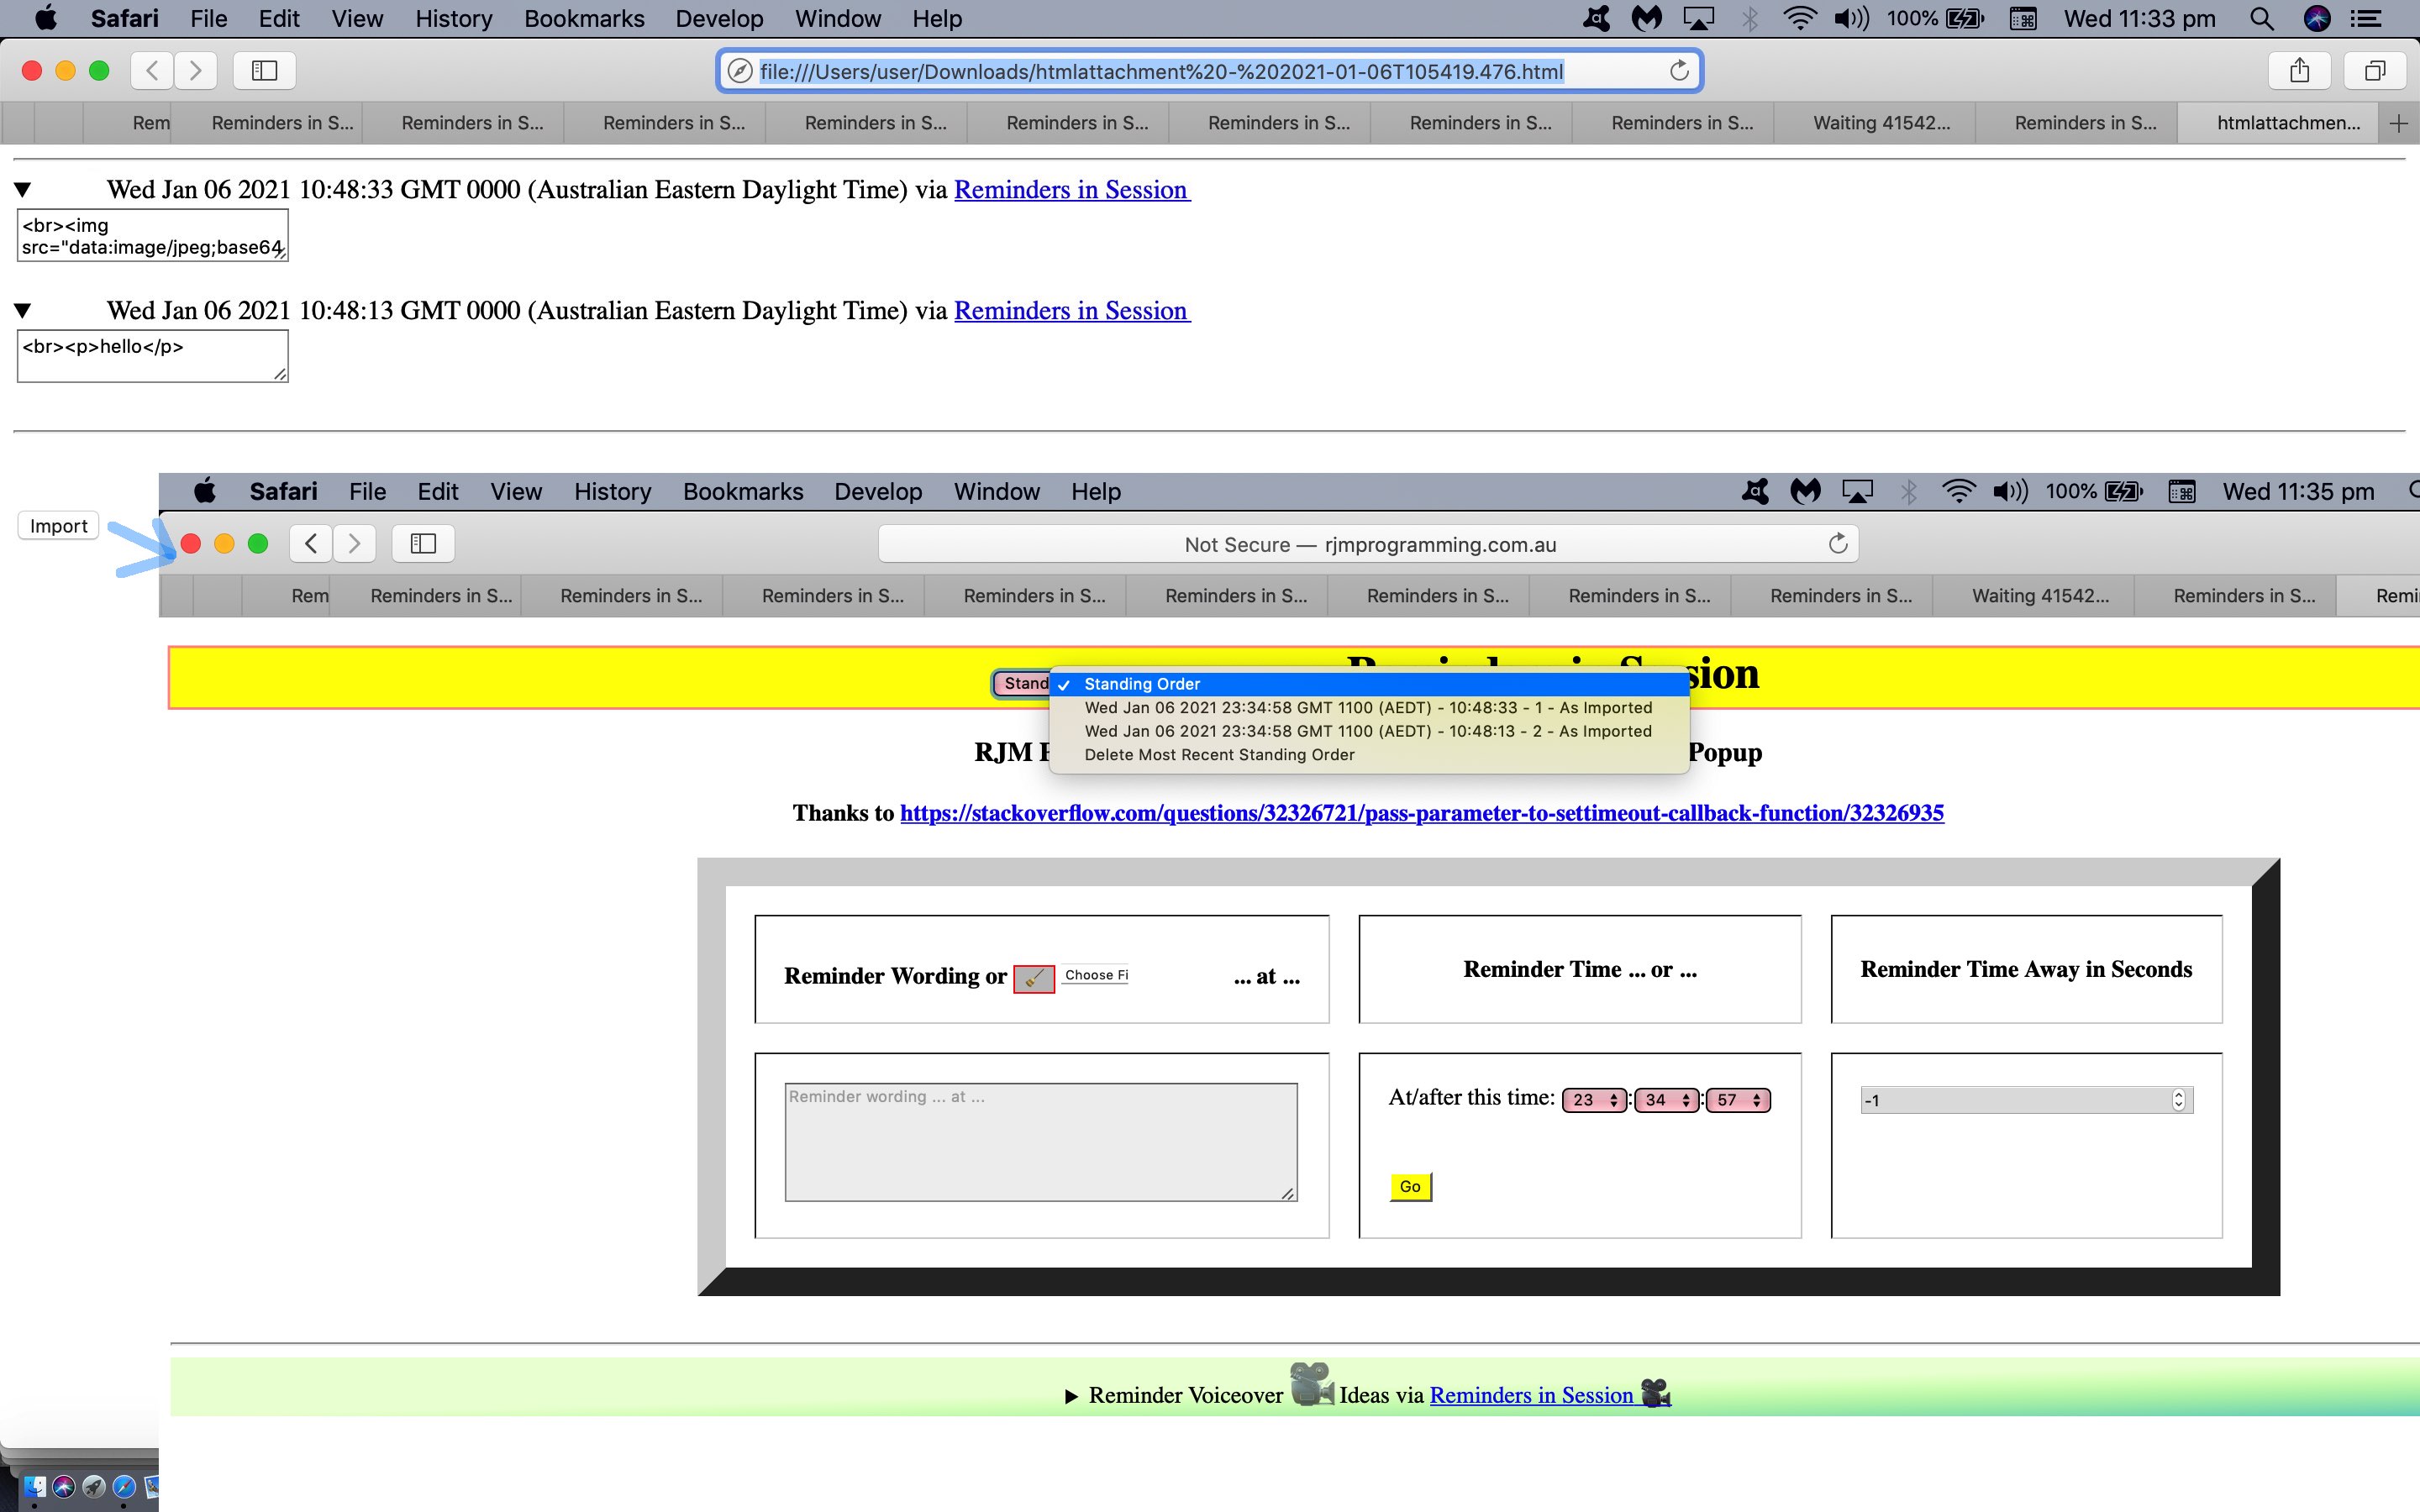
Task: Click the textarea containing <br><p>hello</p>
Action: (x=152, y=356)
